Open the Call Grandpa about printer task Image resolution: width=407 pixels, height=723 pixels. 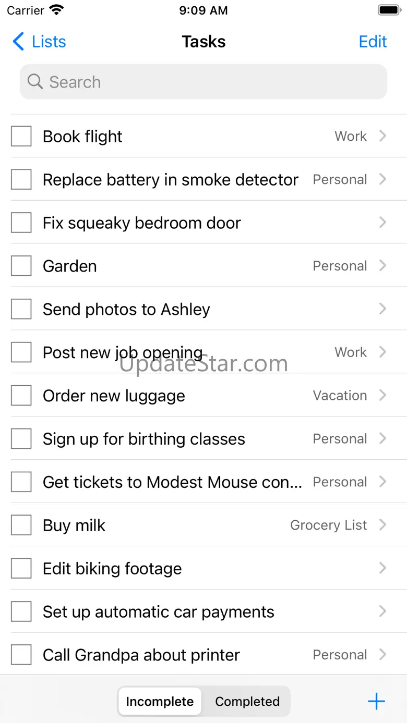point(141,655)
